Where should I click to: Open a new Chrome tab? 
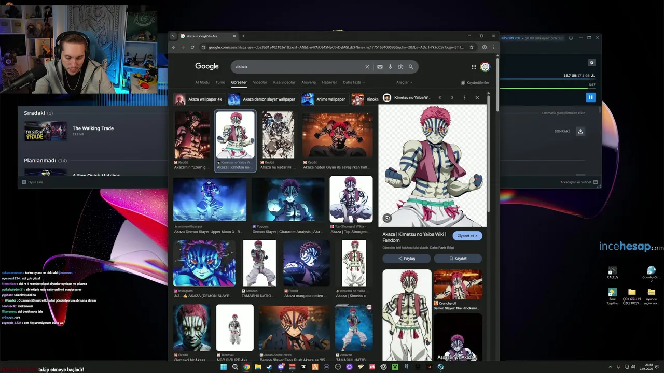coord(243,36)
